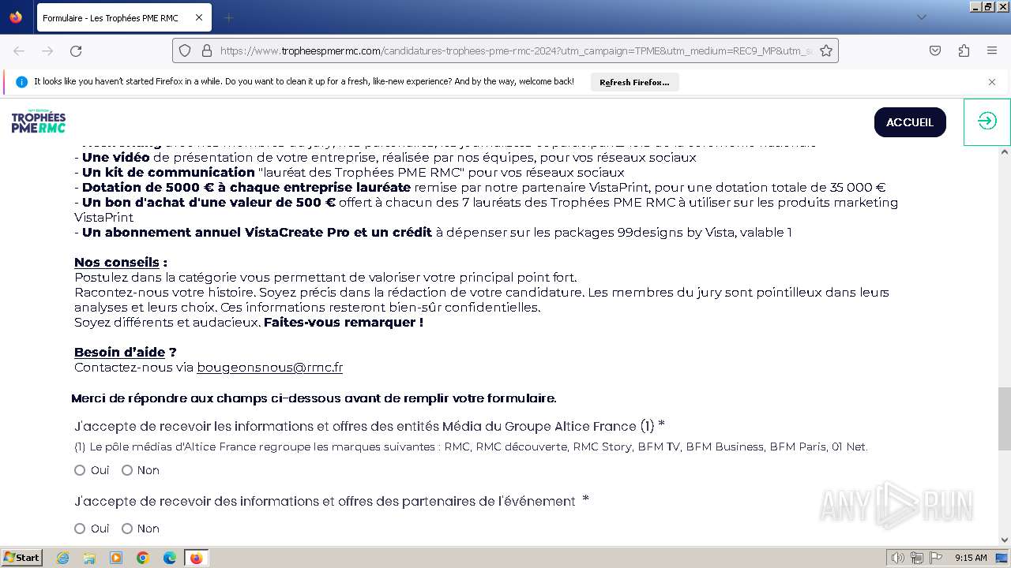Select Non for Altice France media offers
1011x568 pixels.
127,470
